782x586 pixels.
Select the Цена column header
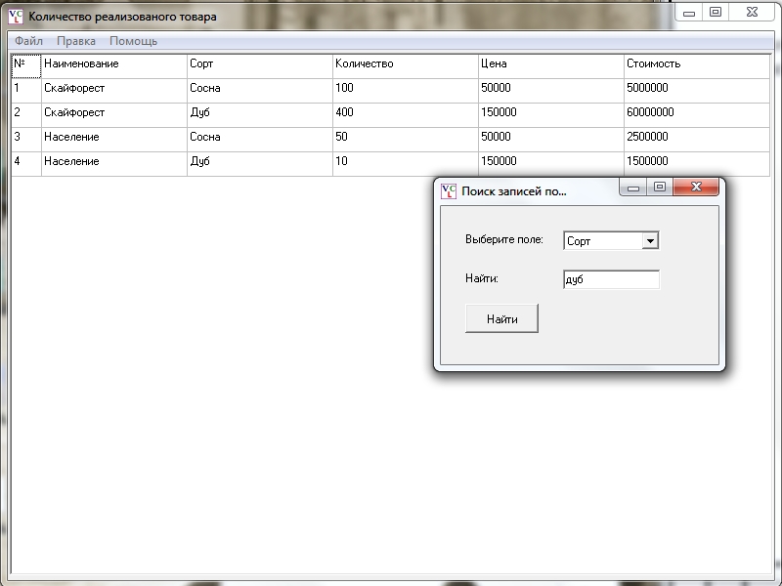[x=551, y=66]
